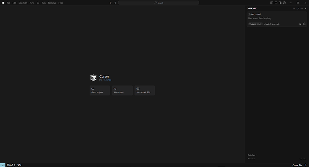Open the claude-3.5-sonnet model dropdown
The height and width of the screenshot is (167, 309).
tap(272, 24)
